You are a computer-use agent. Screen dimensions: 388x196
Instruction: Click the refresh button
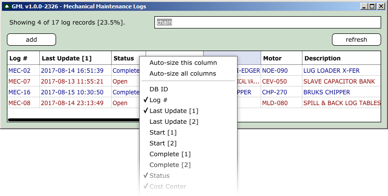click(357, 40)
